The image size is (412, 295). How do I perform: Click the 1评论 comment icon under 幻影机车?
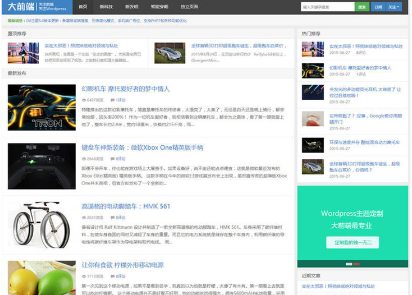pos(112,100)
